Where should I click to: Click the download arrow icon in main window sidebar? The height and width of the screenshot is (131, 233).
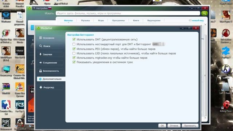tap(32, 45)
